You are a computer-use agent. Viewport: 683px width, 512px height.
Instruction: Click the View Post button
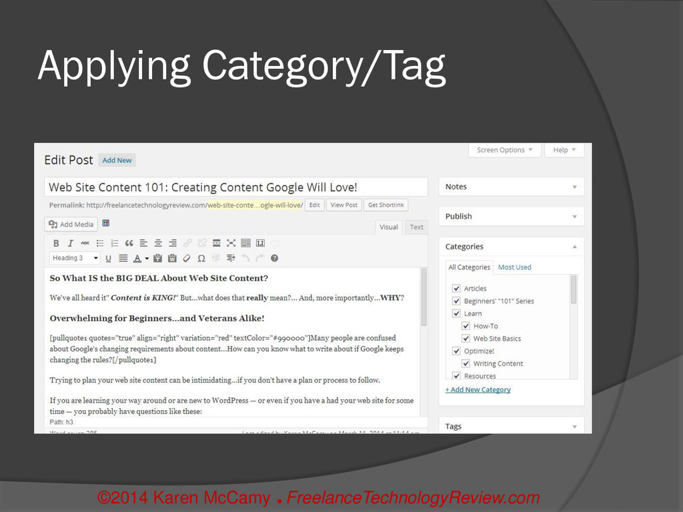pyautogui.click(x=344, y=205)
